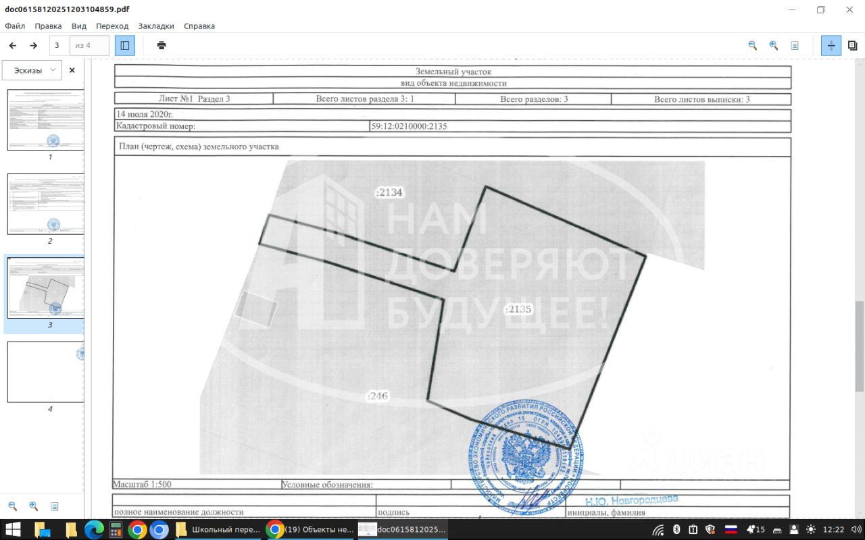
Task: Click the brightness sun tray icon
Action: (811, 529)
